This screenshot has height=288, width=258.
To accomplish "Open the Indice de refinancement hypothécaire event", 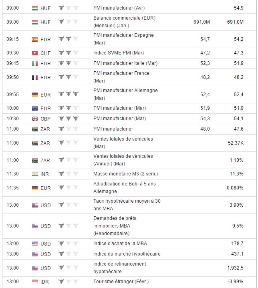I will (x=119, y=268).
